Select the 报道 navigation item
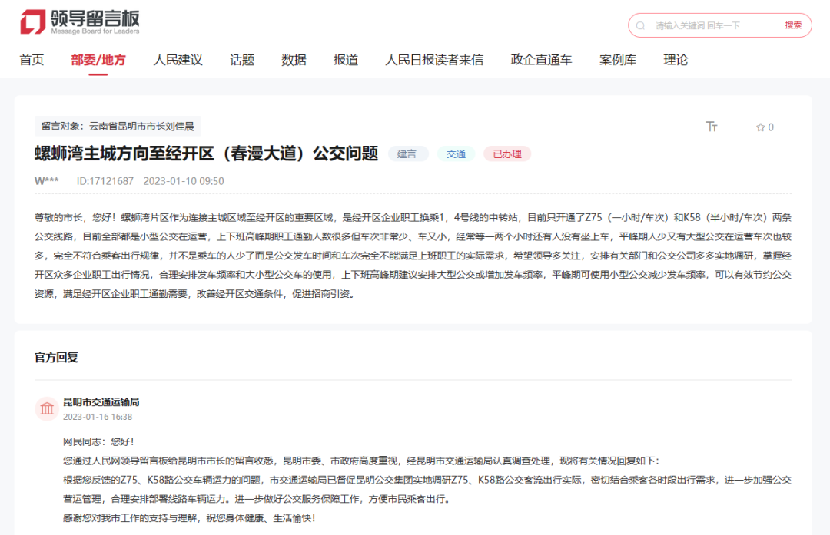830x535 pixels. pyautogui.click(x=344, y=59)
